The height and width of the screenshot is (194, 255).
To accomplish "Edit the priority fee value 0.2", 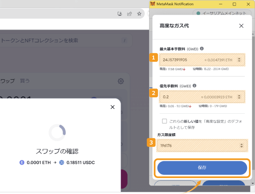I will [202, 97].
